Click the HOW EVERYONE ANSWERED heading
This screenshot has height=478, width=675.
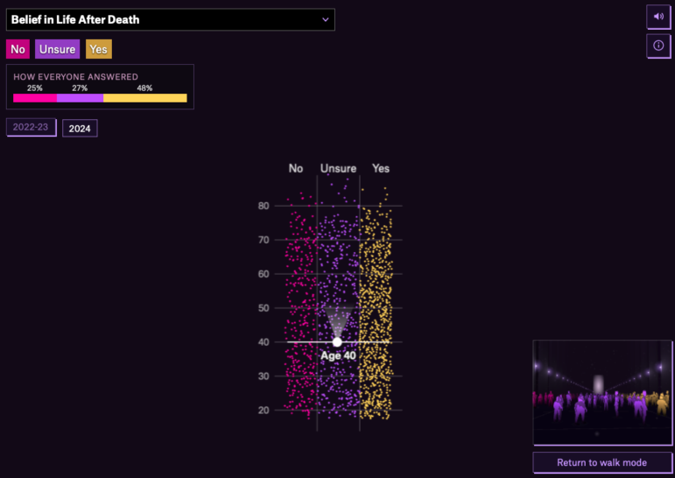tap(76, 77)
